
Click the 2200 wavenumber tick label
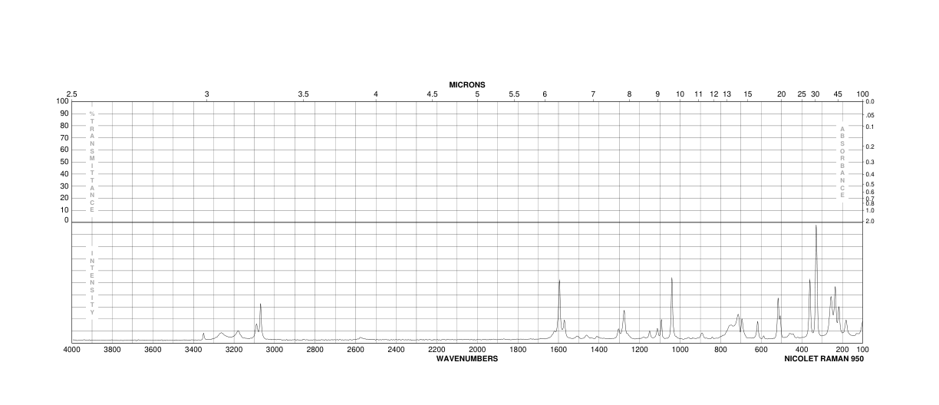(437, 350)
